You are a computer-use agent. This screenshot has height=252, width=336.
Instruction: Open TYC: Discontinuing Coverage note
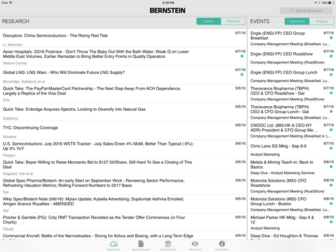123,130
